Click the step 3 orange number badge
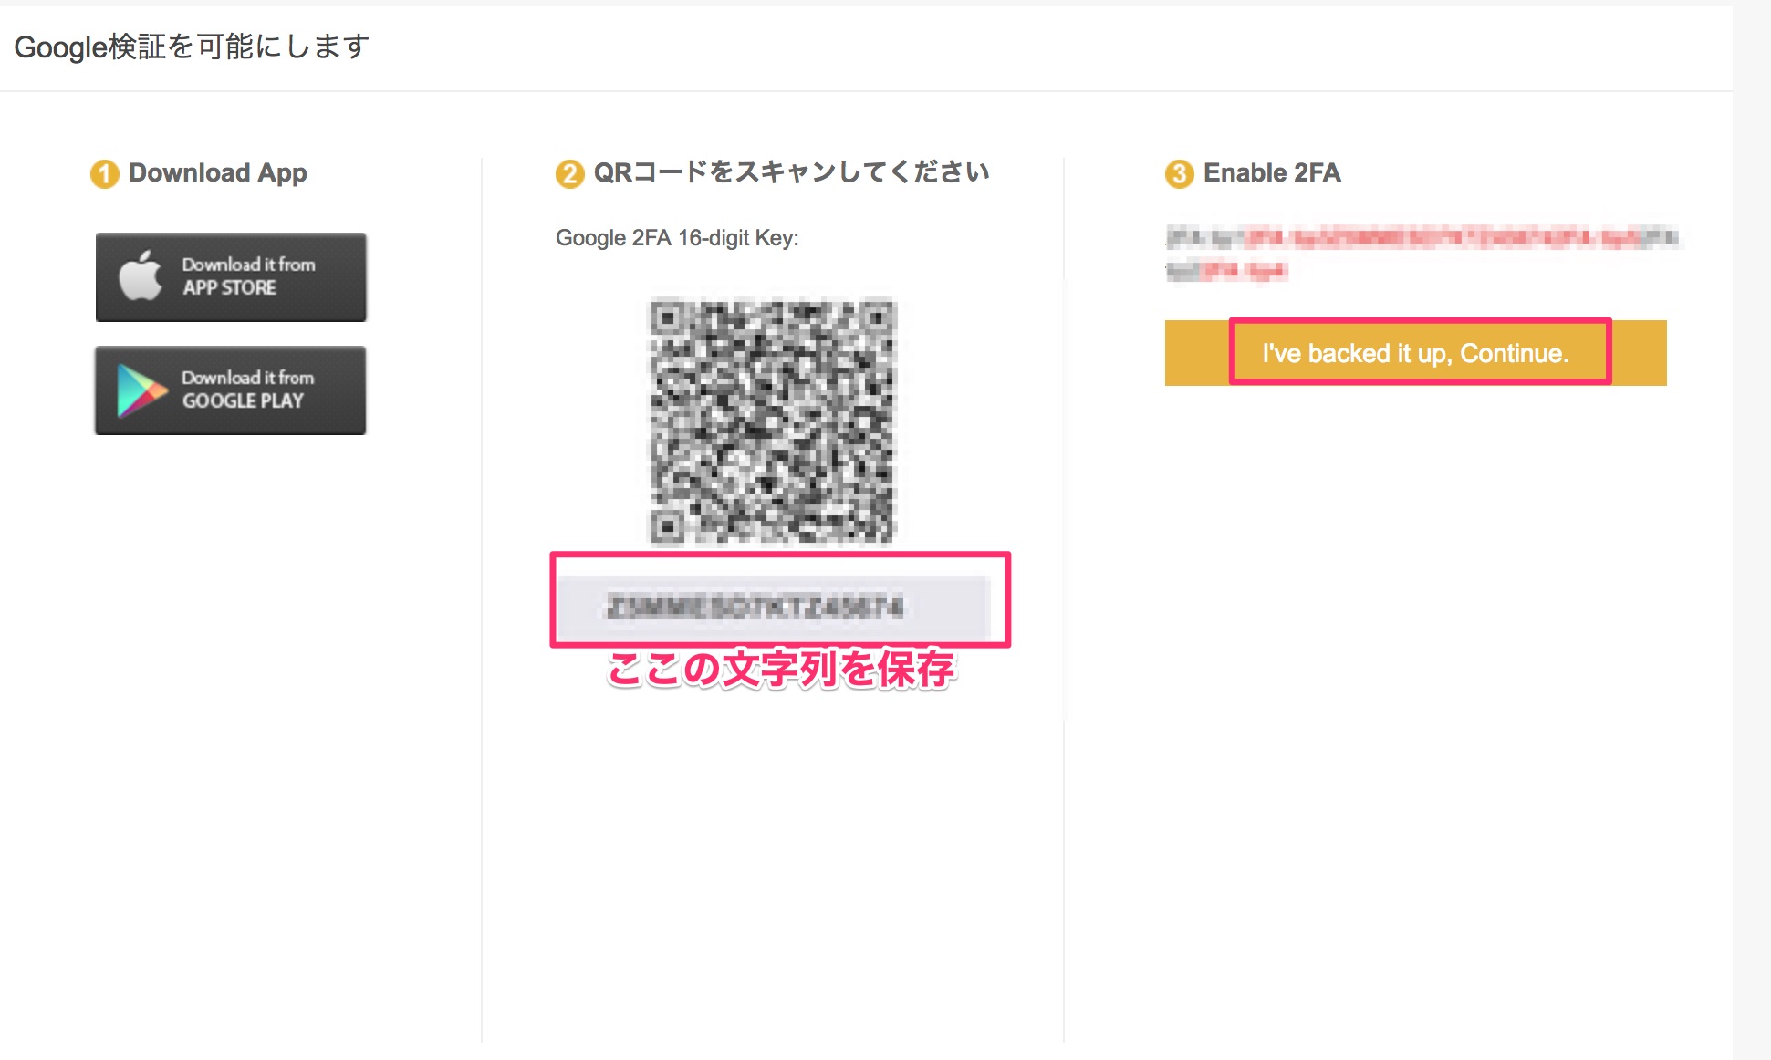The image size is (1771, 1060). coord(1179,173)
